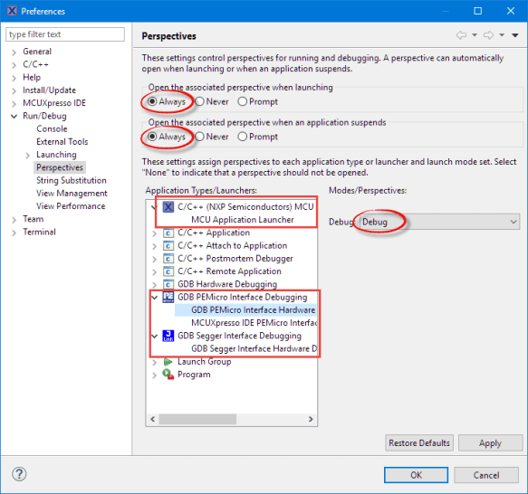Click the launcher list scroll right arrow
Viewport: 528px width, 494px height.
(x=311, y=419)
